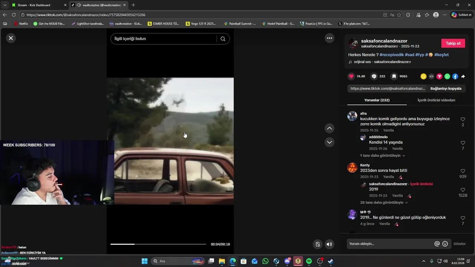This screenshot has height=267, width=475.
Task: Open Edge 'Sohbet et' Copilot button
Action: coord(461,15)
